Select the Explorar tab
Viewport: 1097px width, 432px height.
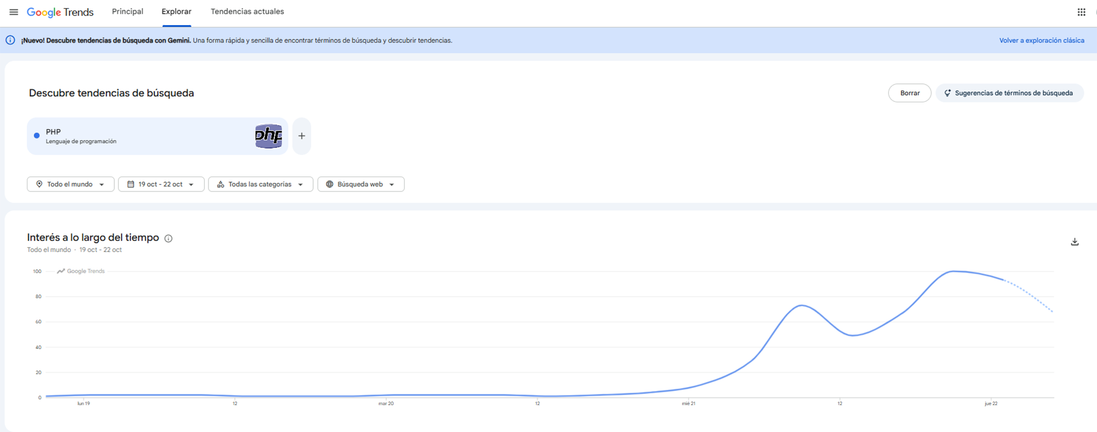click(177, 11)
